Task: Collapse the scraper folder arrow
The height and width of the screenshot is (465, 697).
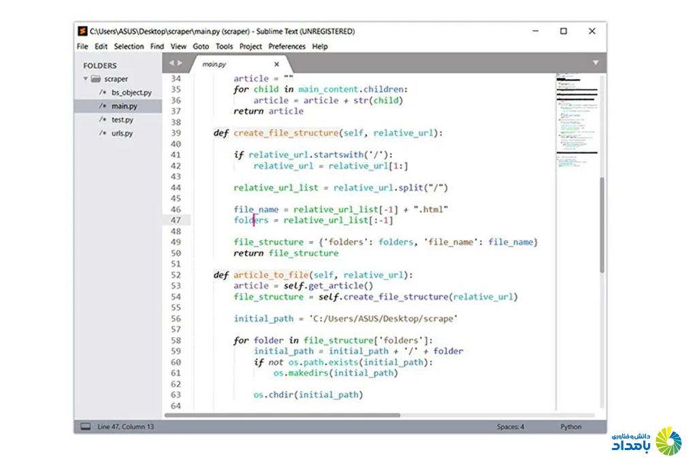Action: click(x=85, y=79)
